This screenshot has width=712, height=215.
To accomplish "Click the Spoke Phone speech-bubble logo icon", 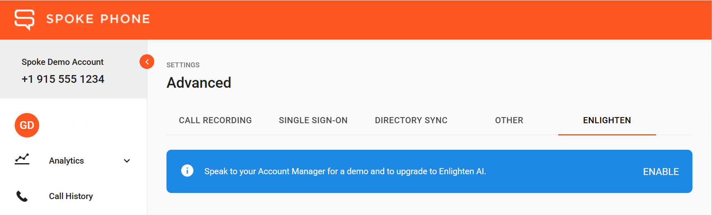I will 24,19.
